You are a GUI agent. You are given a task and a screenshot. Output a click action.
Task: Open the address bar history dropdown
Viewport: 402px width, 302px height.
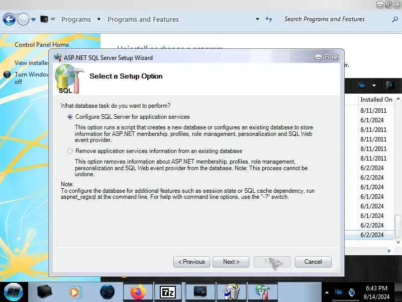(257, 19)
